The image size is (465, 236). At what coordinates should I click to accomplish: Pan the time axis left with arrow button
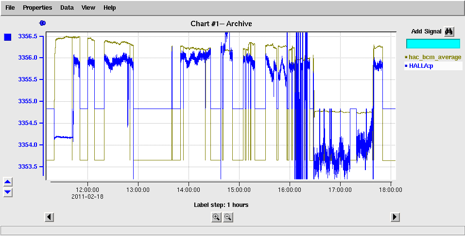click(49, 217)
